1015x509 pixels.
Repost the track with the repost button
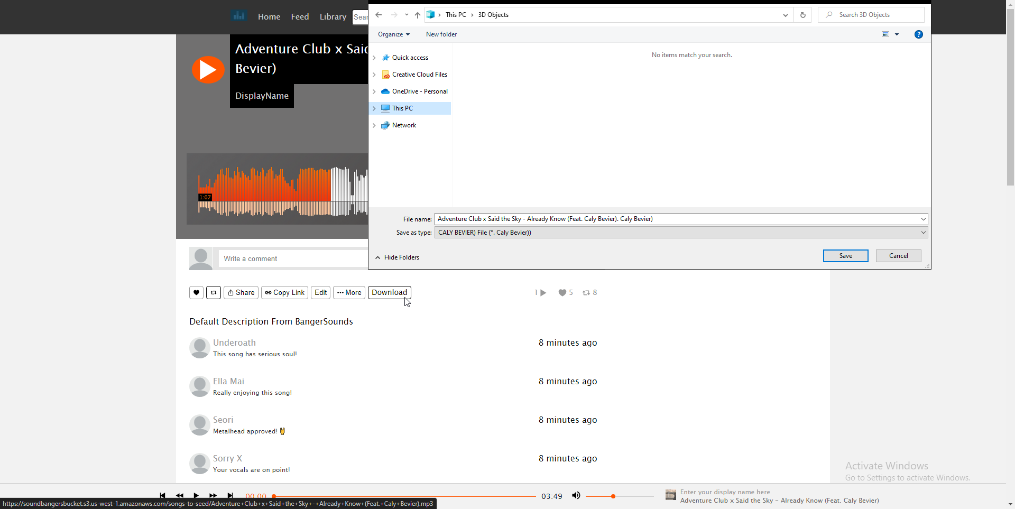coord(214,292)
